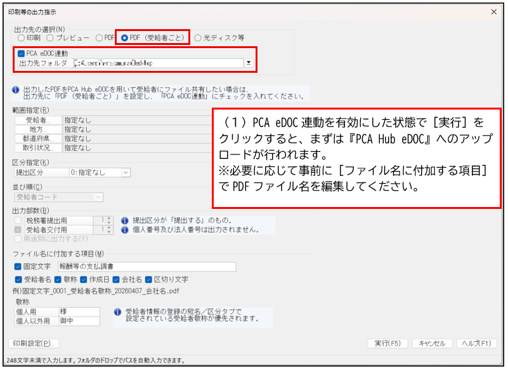
Task: Toggle the 作成日 checkbox
Action: (84, 279)
